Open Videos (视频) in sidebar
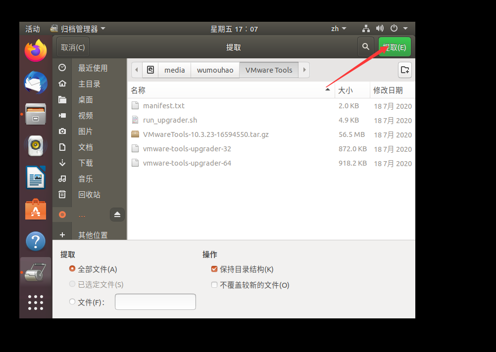Screen dimensions: 496x352 click(90, 115)
